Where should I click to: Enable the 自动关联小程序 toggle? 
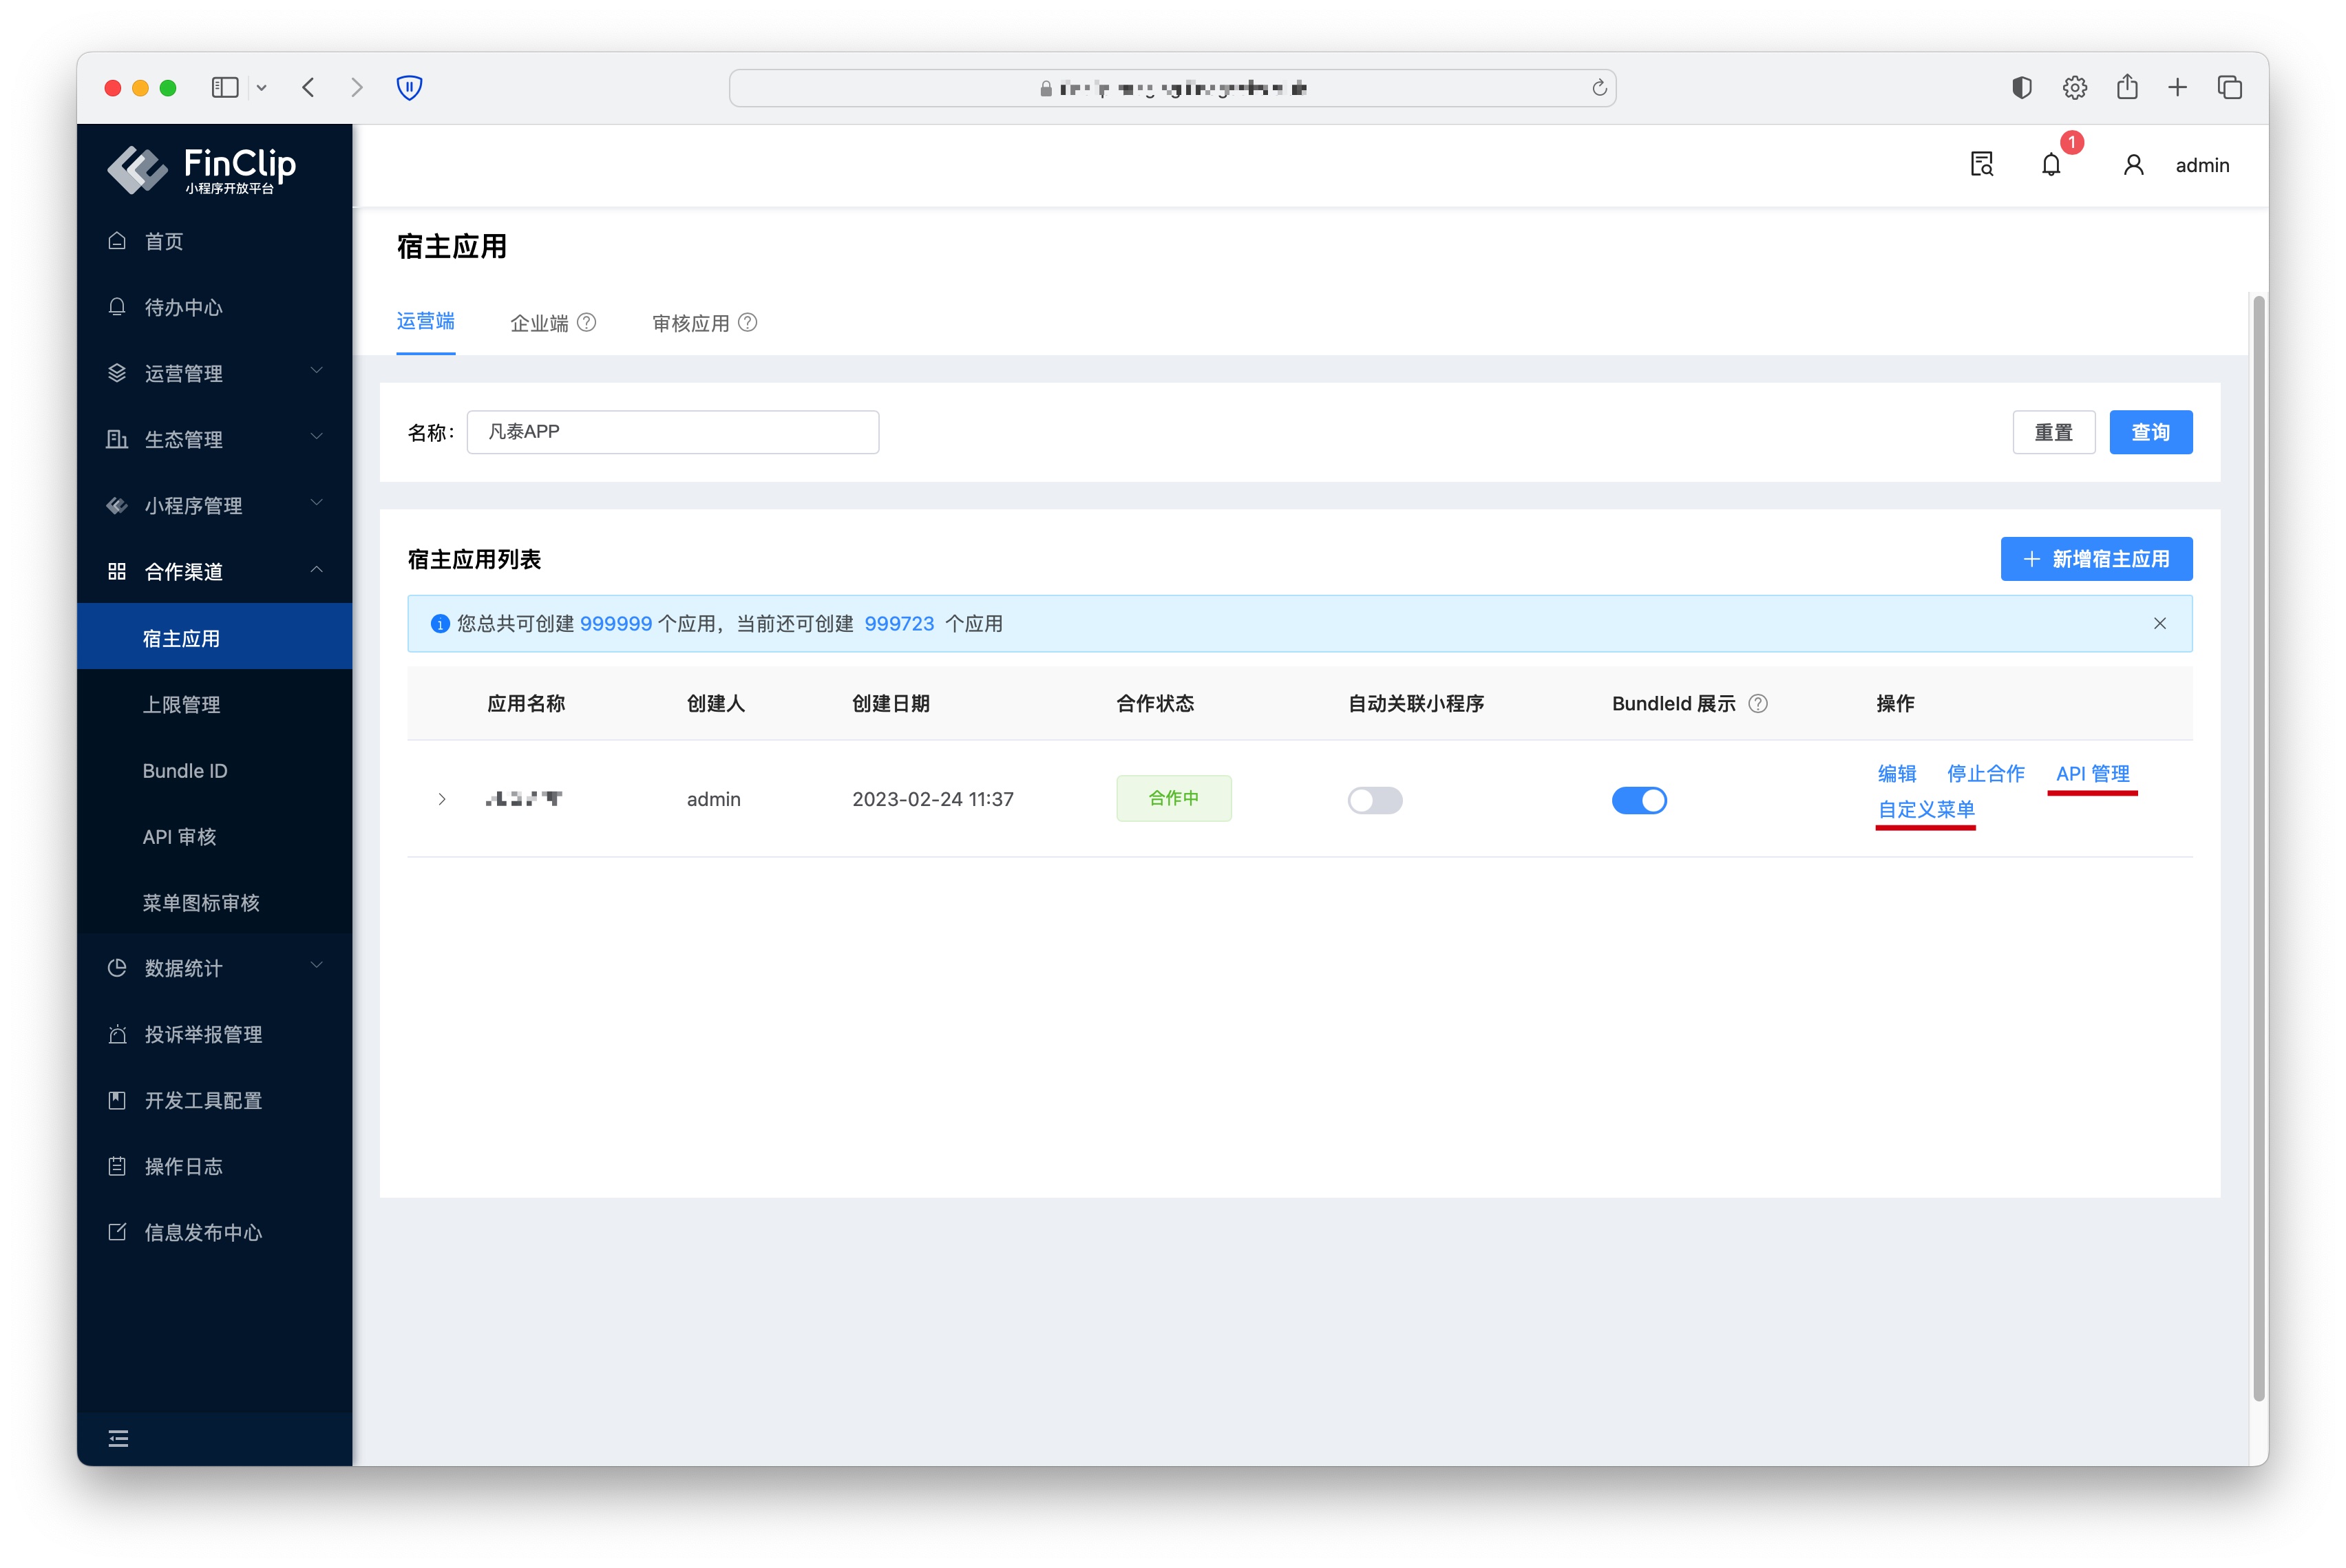(1374, 800)
